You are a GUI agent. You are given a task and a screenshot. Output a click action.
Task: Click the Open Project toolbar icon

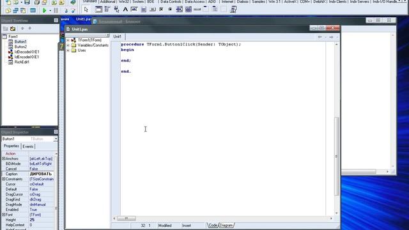coord(45,3)
